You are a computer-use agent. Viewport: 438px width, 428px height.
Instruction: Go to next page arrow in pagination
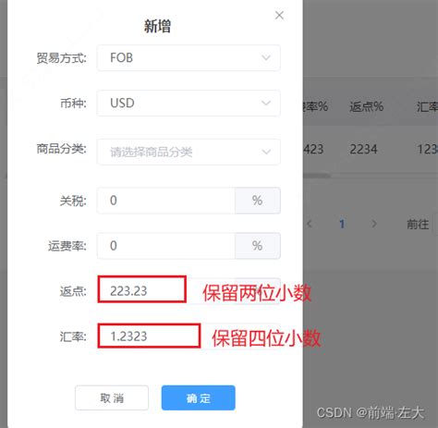(374, 224)
